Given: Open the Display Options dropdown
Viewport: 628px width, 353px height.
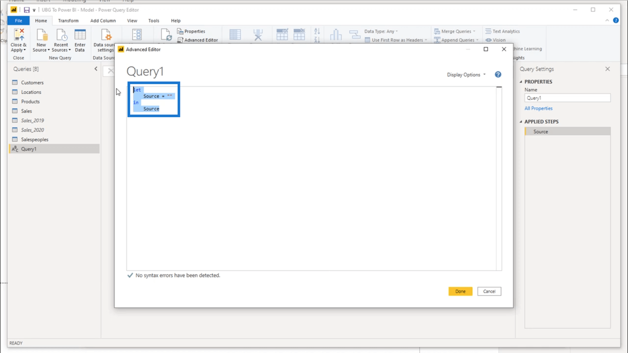Looking at the screenshot, I should point(466,75).
